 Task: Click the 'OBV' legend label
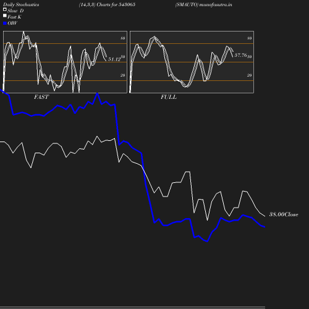coord(12,23)
